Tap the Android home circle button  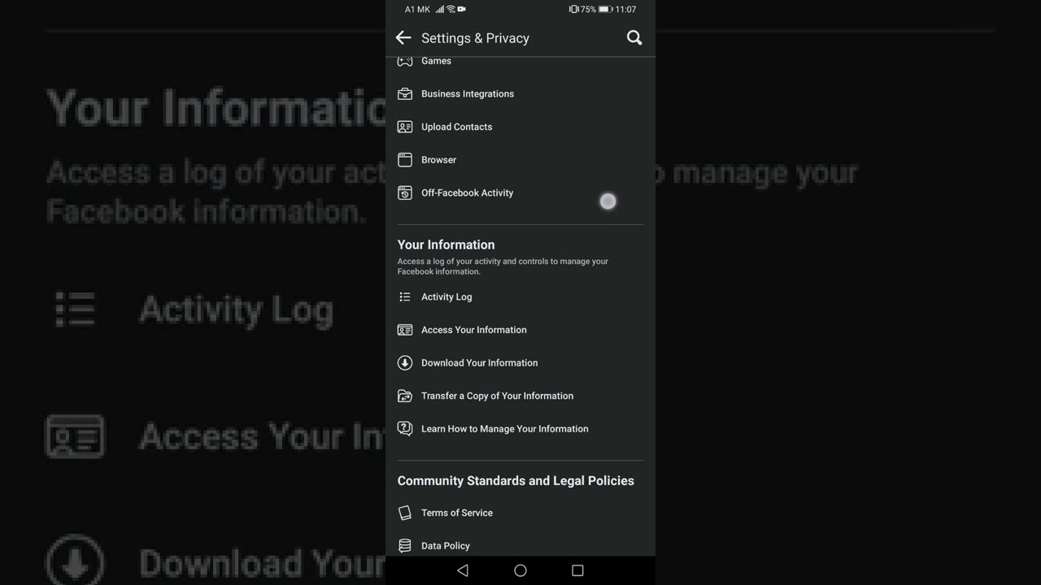click(520, 571)
